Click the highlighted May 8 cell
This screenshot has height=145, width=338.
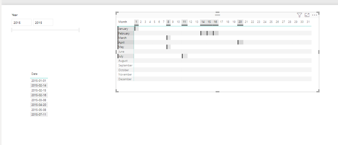point(168,47)
